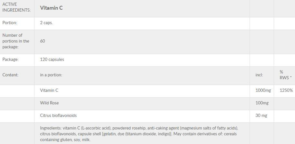Image resolution: width=295 pixels, height=144 pixels.
Task: Click the ACTIVE INGREDIENTS label
Action: point(16,7)
